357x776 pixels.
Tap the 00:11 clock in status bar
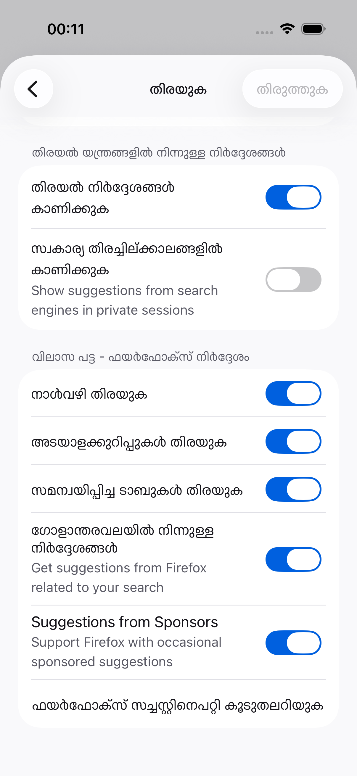66,29
